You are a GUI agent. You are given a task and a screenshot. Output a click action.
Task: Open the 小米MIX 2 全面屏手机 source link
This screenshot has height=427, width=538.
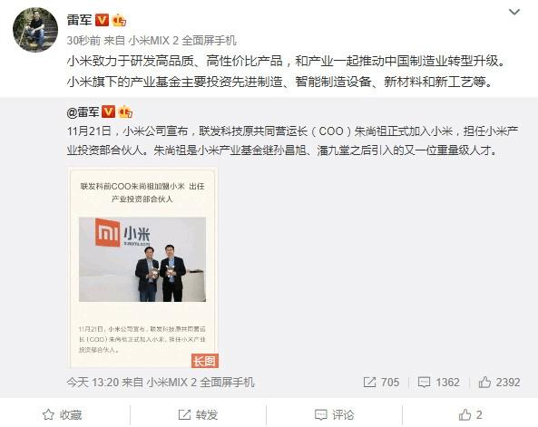coord(182,41)
